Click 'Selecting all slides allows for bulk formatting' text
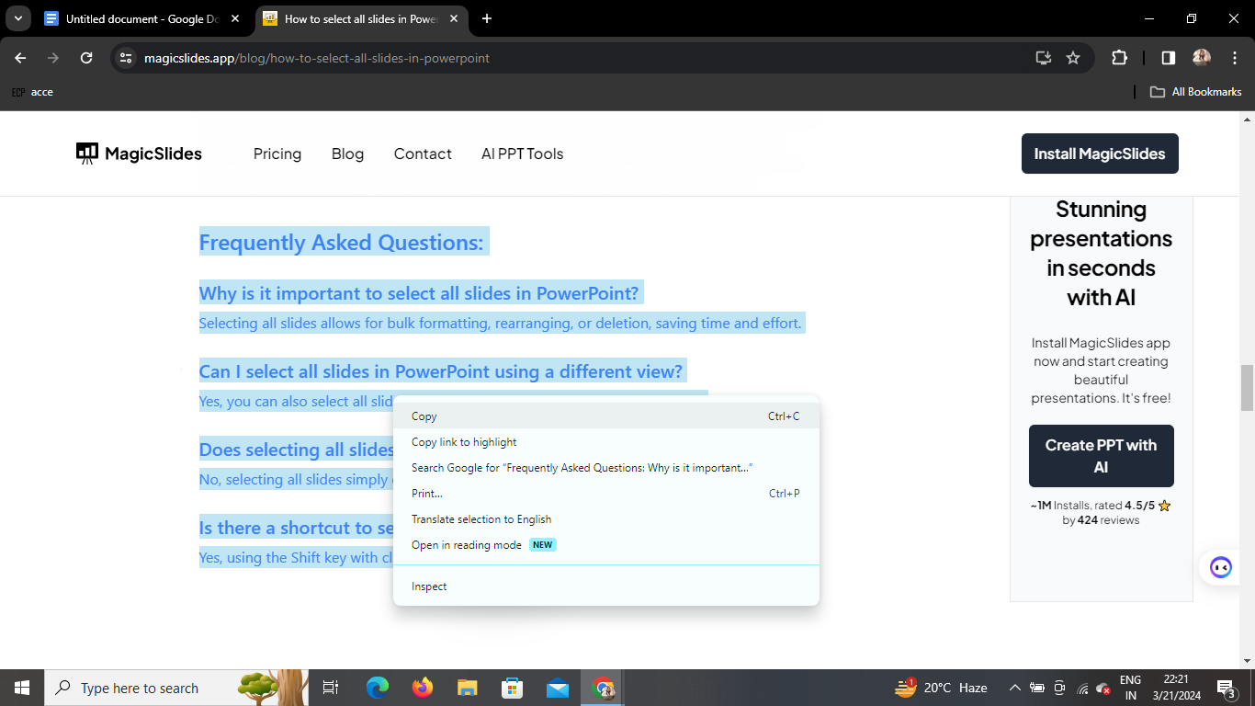 501,324
